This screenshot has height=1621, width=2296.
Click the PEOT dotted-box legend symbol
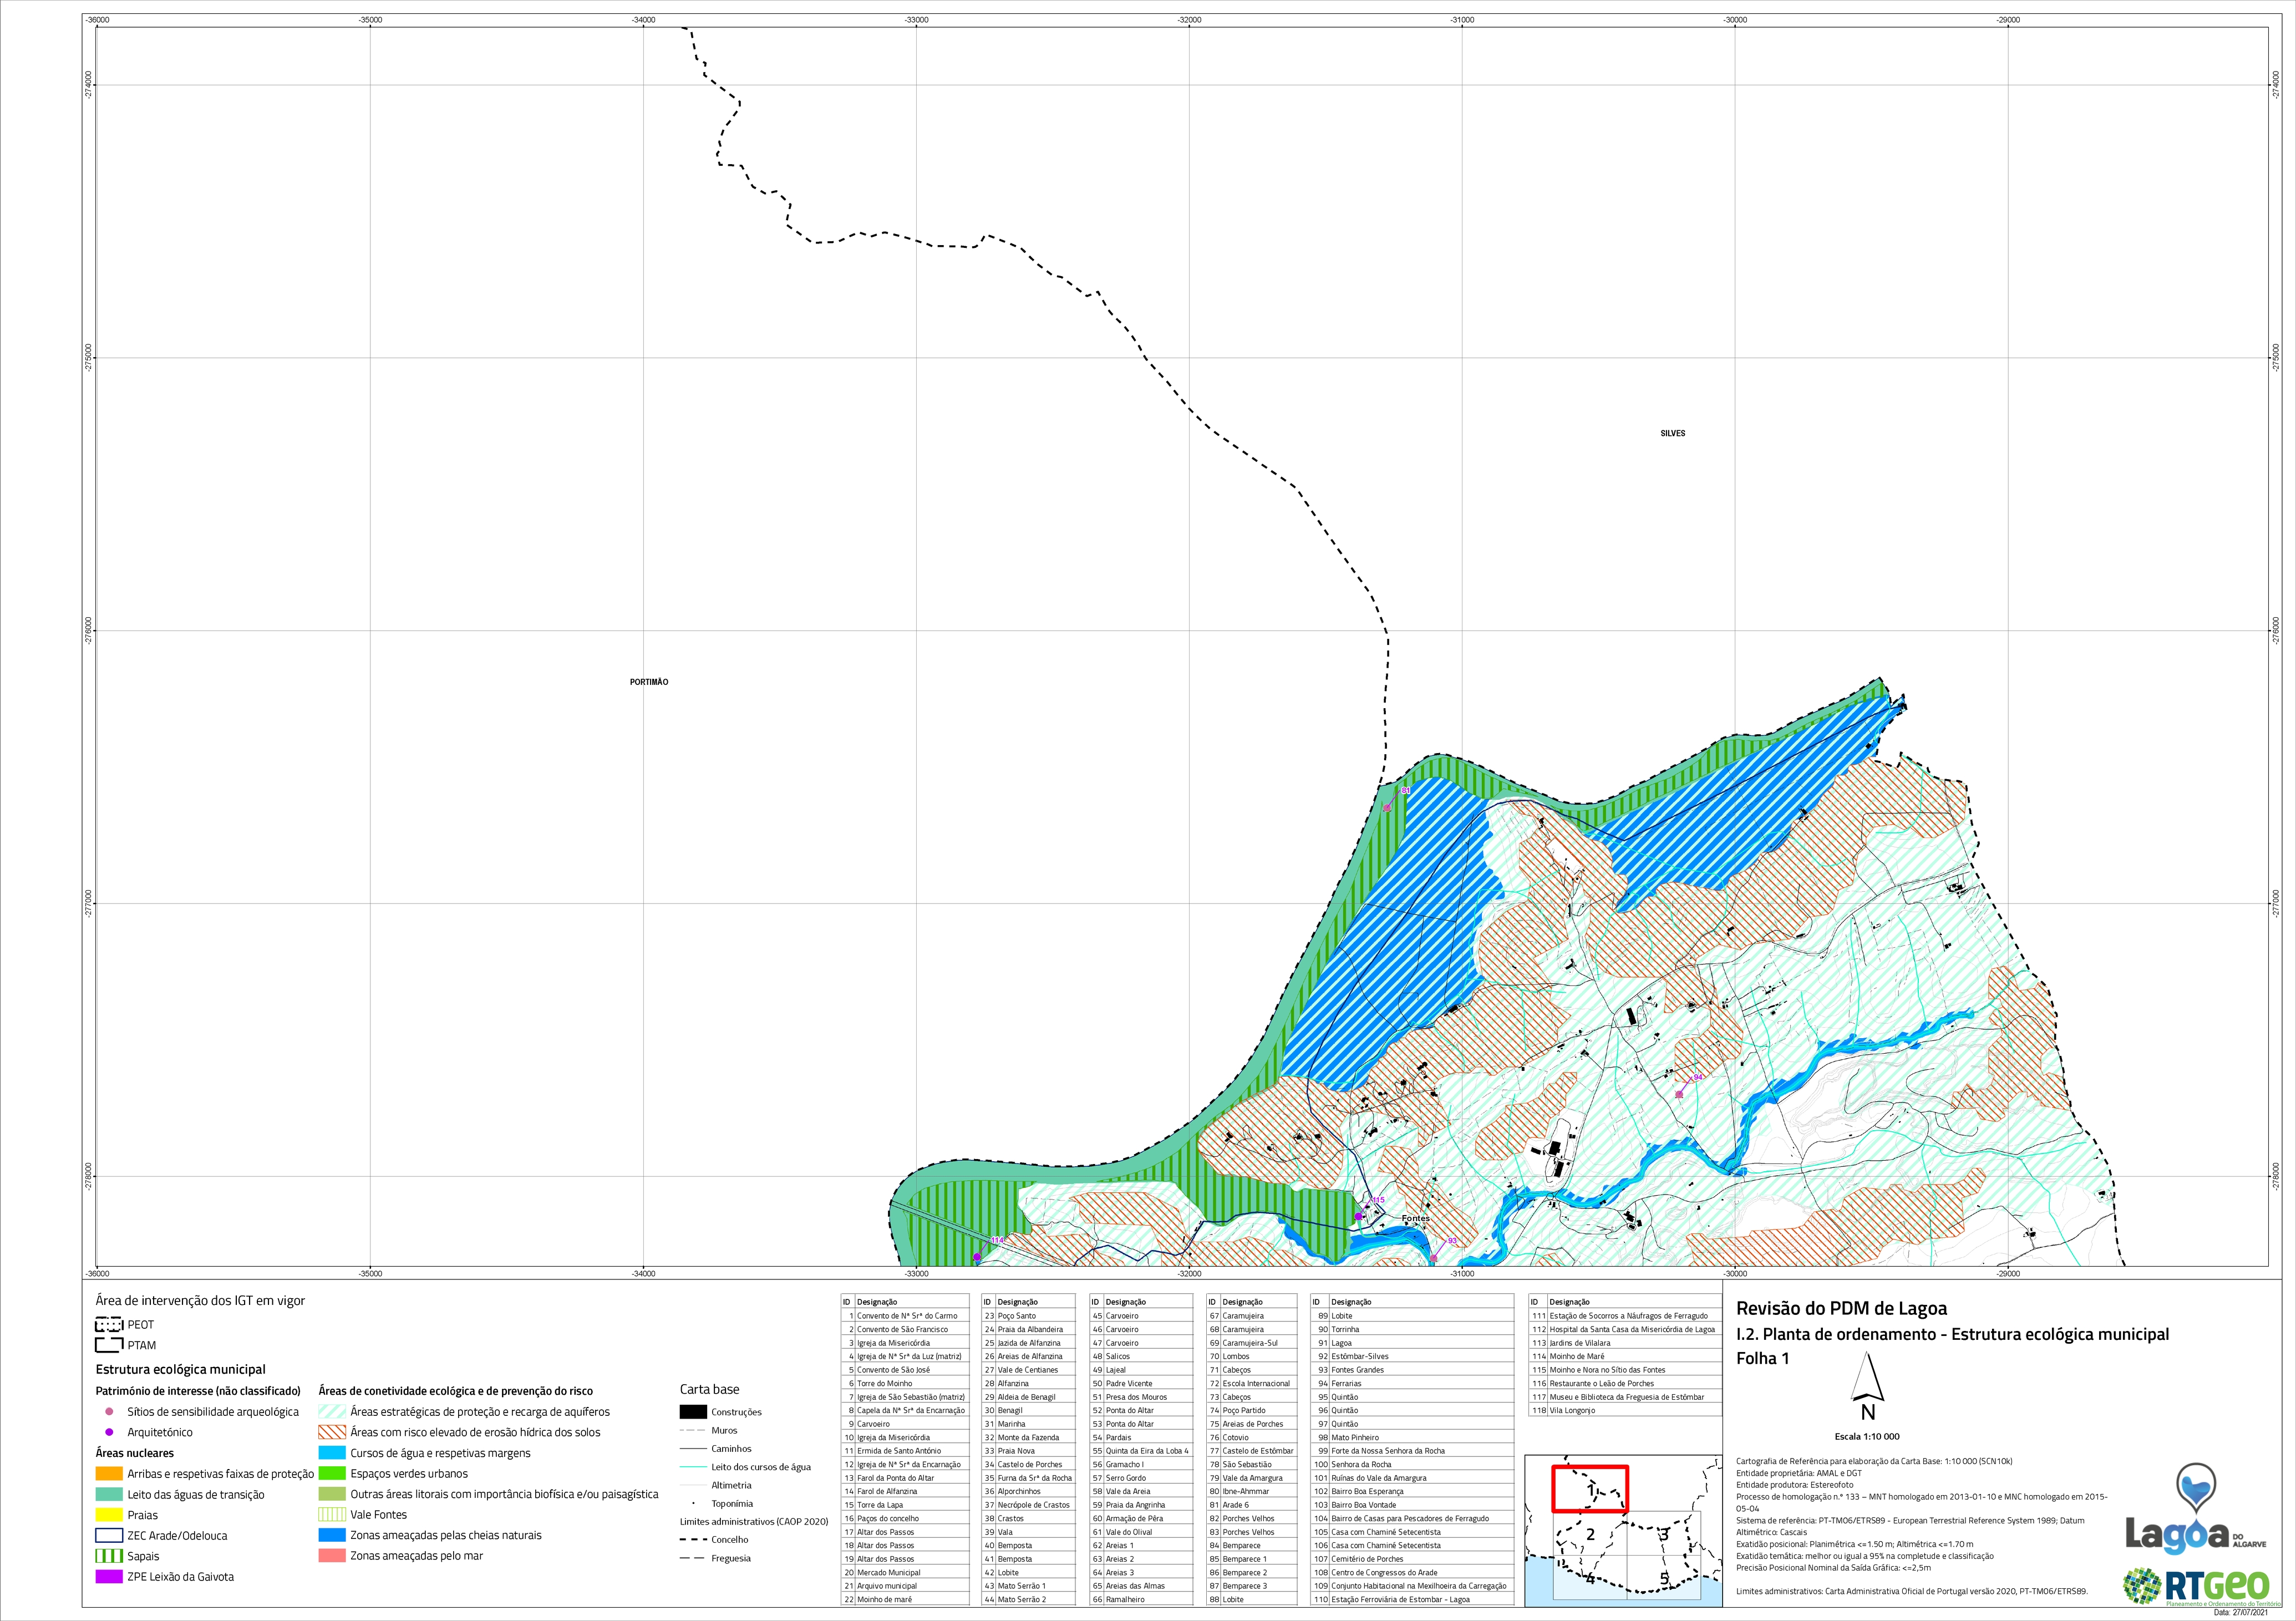click(108, 1324)
